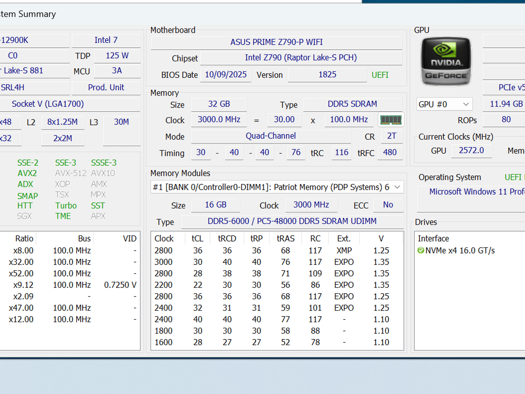Click the x52.00 ratio row

point(70,273)
